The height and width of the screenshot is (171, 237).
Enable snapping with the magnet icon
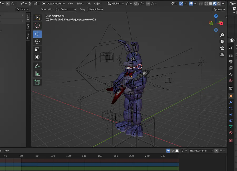pos(135,4)
